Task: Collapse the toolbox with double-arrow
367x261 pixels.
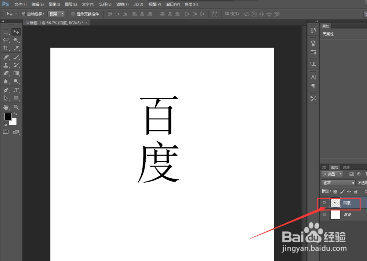Action: coord(3,21)
